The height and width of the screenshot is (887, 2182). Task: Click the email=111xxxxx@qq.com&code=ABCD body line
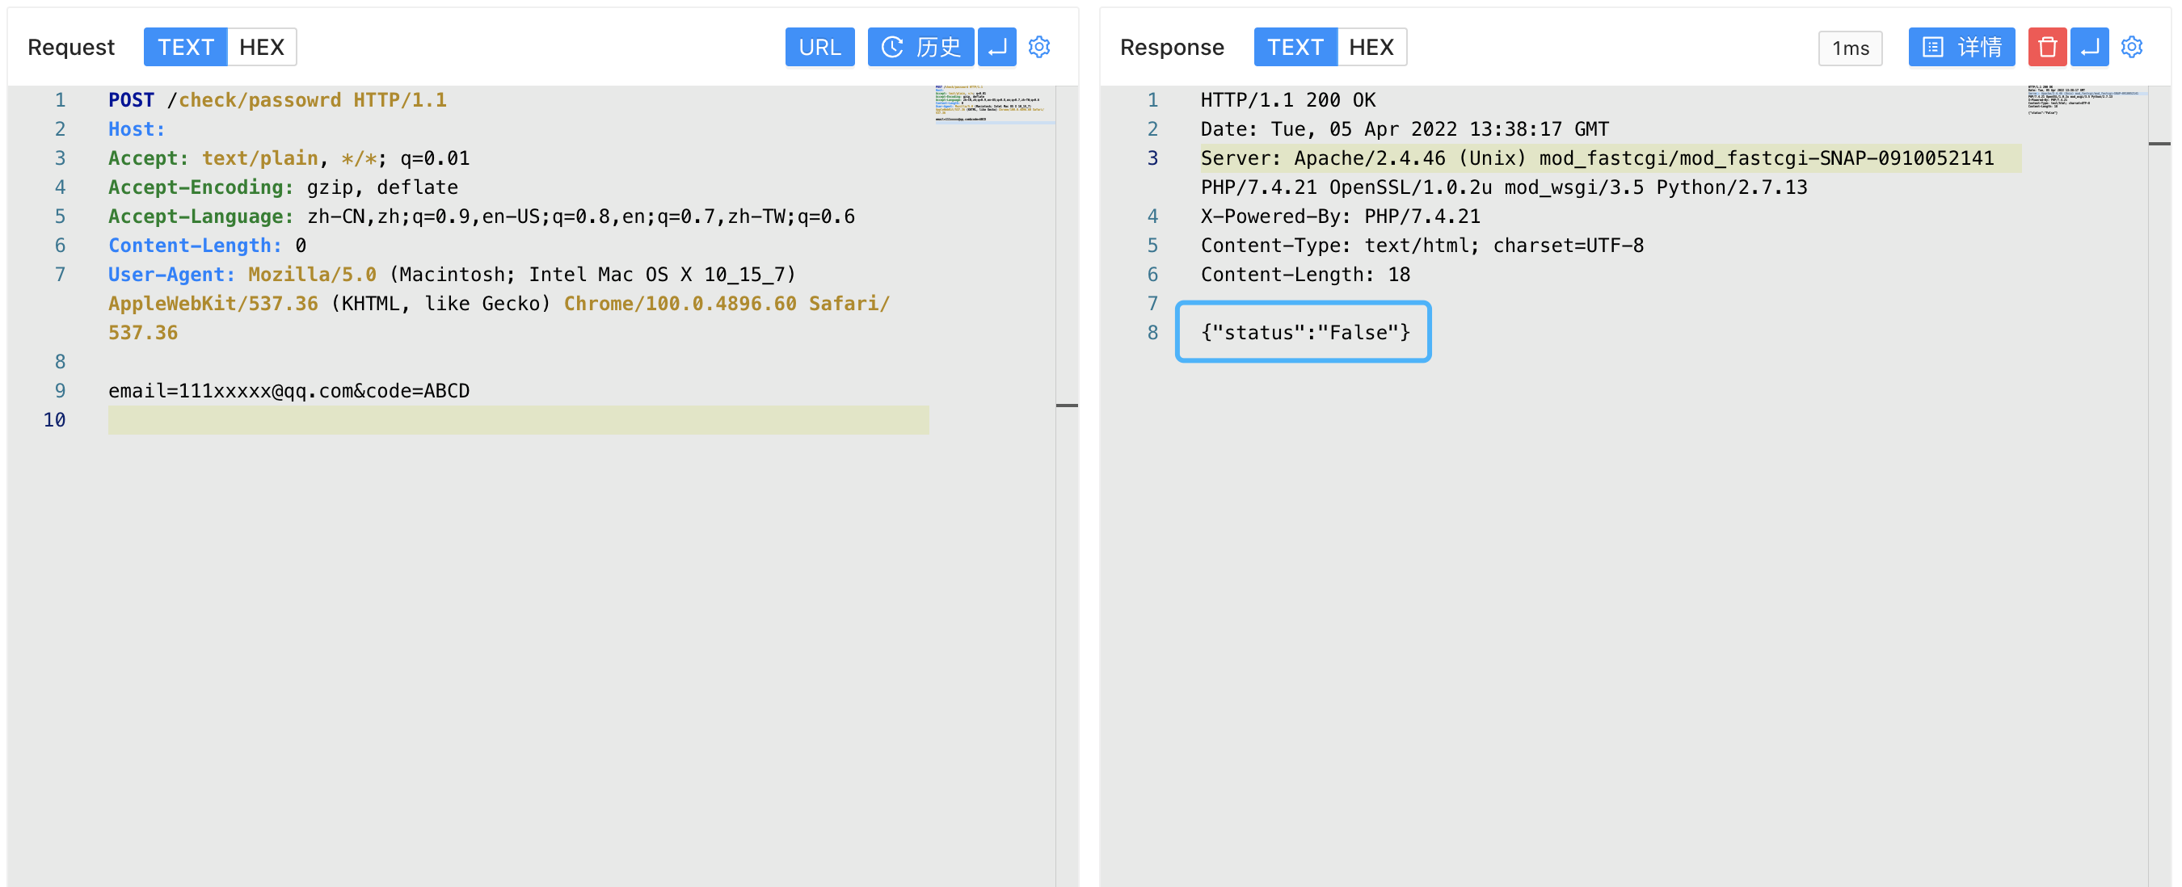point(289,391)
